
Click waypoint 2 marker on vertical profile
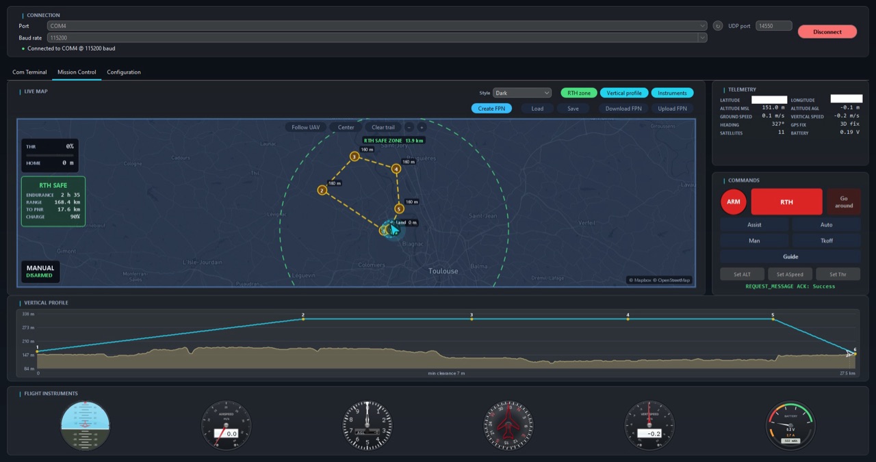coord(302,318)
